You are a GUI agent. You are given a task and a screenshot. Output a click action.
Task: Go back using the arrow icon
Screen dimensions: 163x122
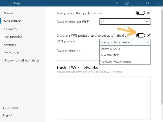5,3
